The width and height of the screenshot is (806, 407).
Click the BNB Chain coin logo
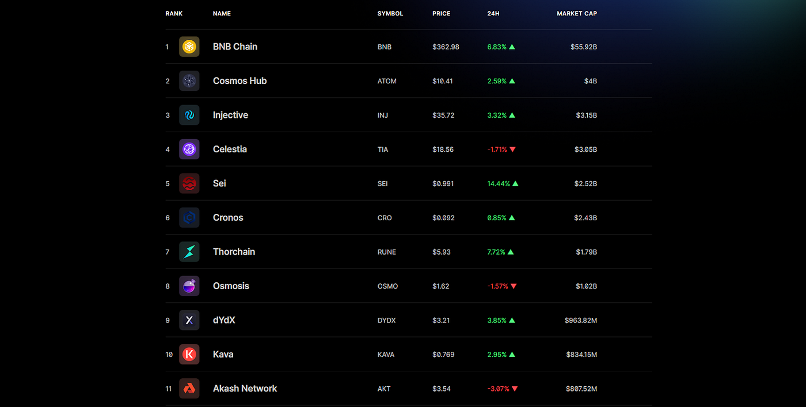point(189,47)
